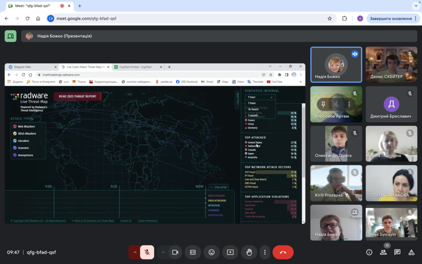422x264 pixels.
Task: Open the meeting details info icon
Action: 369,252
